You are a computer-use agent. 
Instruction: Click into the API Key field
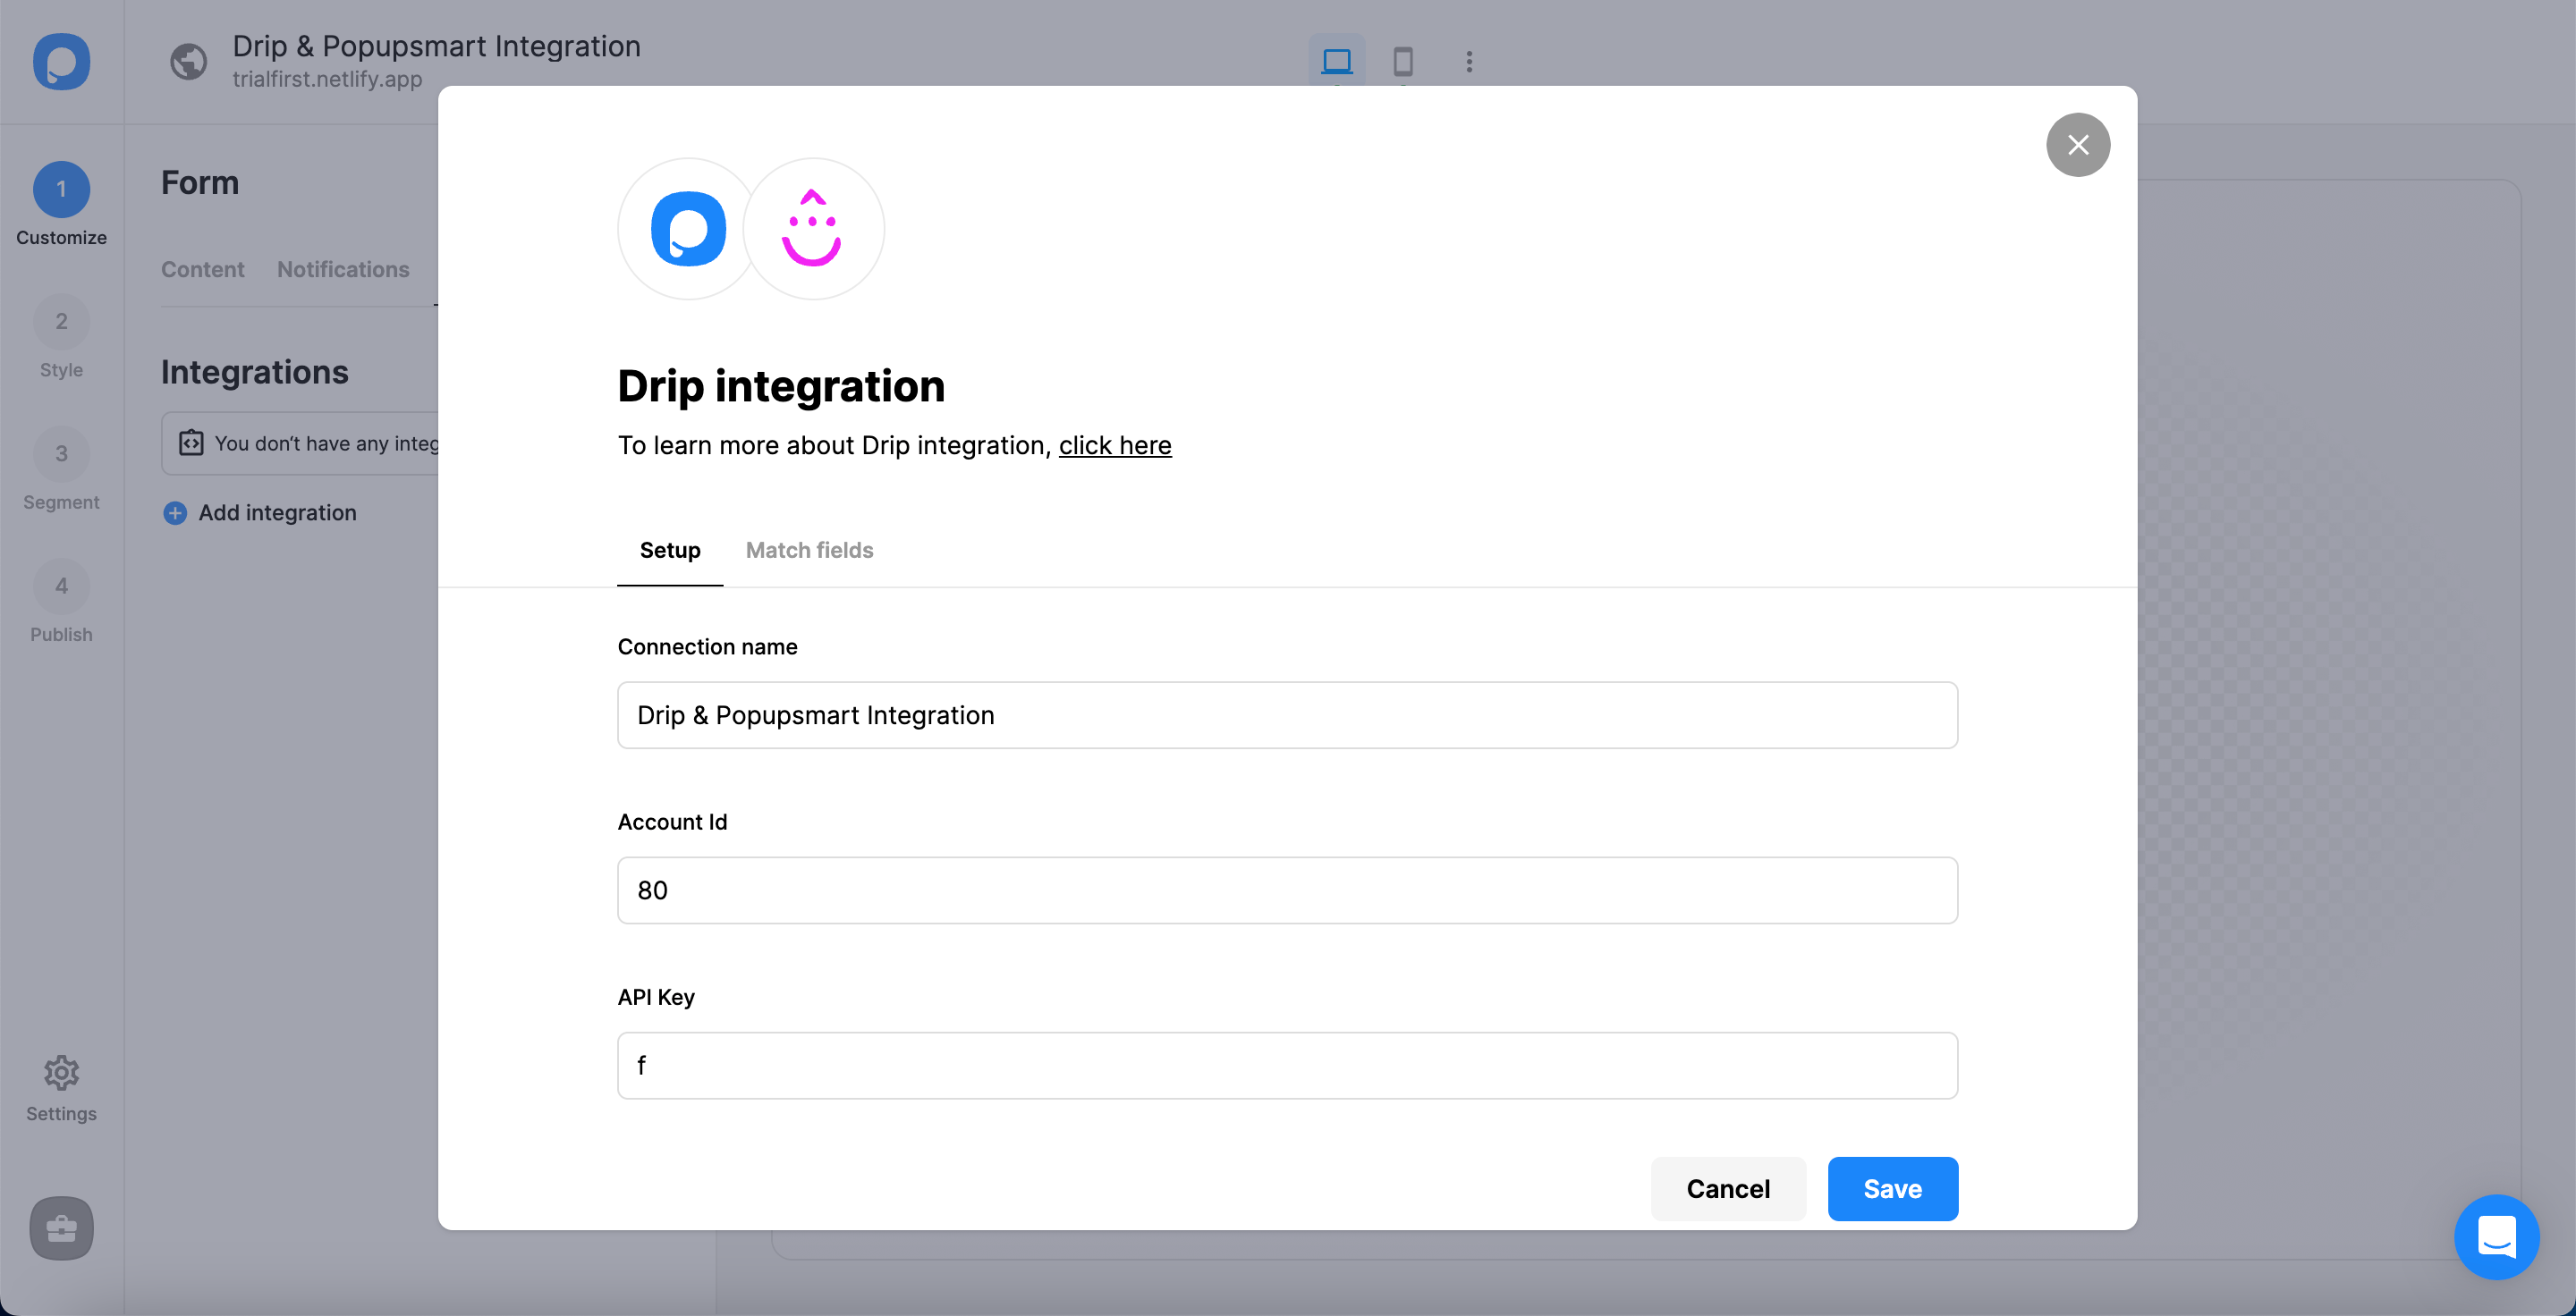(x=1287, y=1065)
